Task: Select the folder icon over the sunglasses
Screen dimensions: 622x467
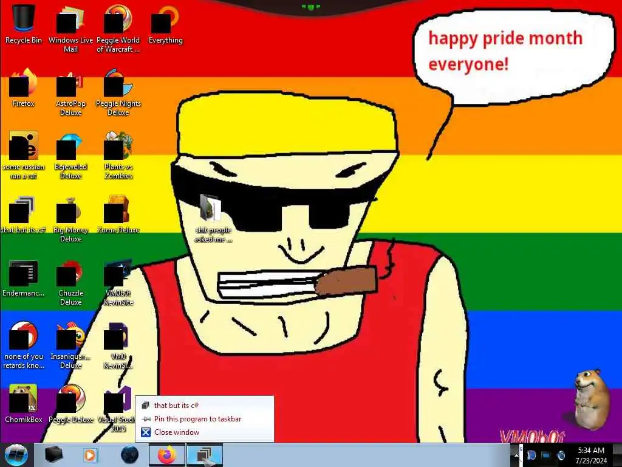Action: (213, 218)
